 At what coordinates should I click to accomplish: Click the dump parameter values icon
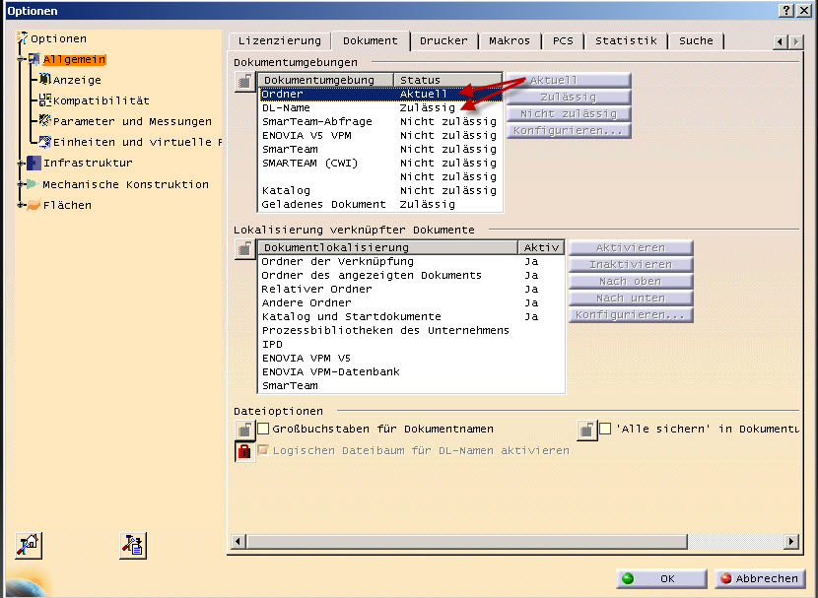(132, 546)
